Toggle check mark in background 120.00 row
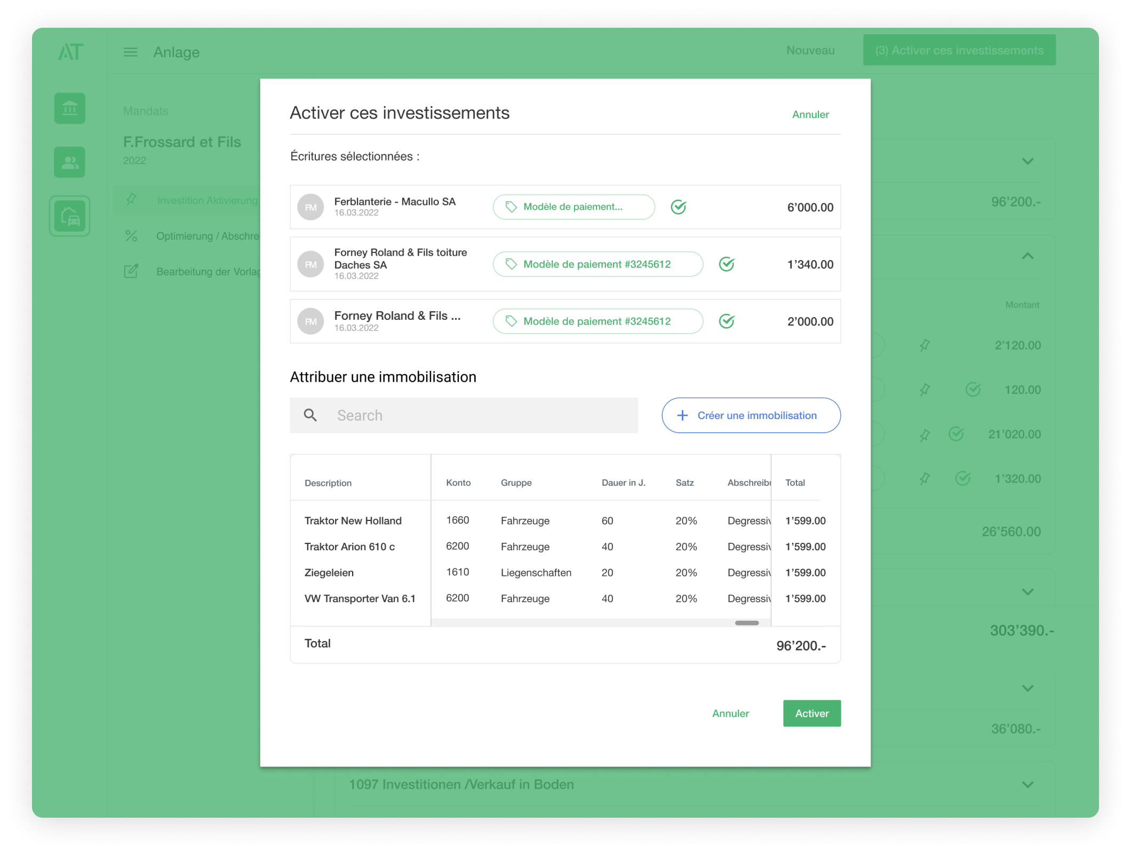This screenshot has width=1131, height=854. 973,390
